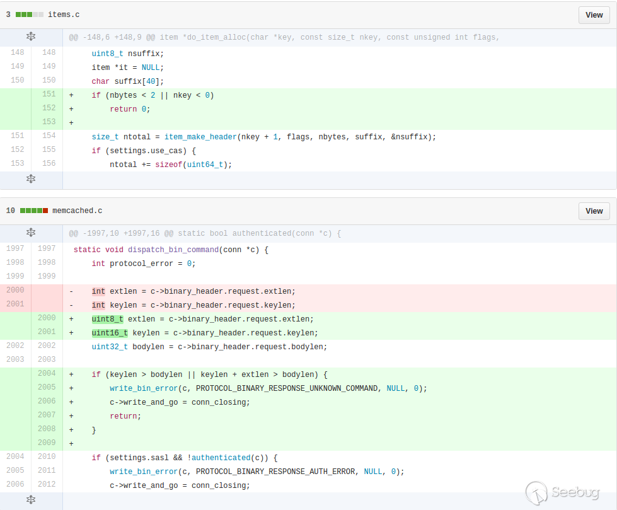
Task: Click the highlighted uint16_t keylen token
Action: tap(110, 333)
